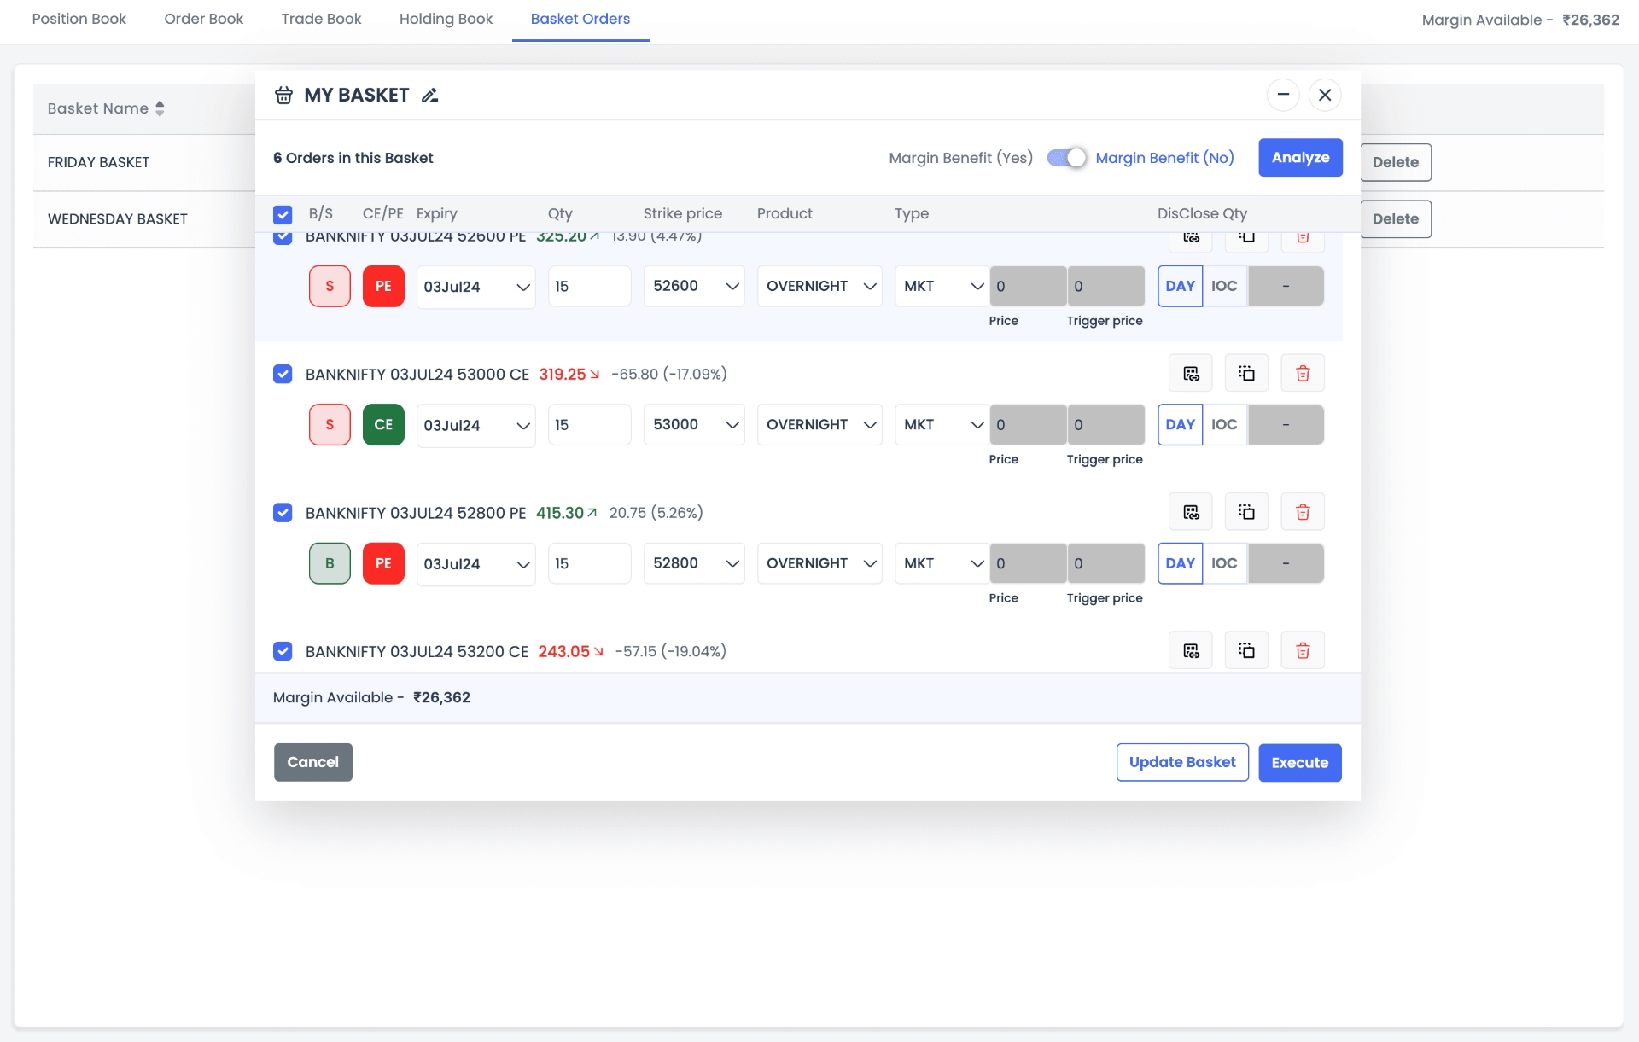Switch to the Order Book tab
Image resolution: width=1639 pixels, height=1042 pixels.
[x=203, y=19]
